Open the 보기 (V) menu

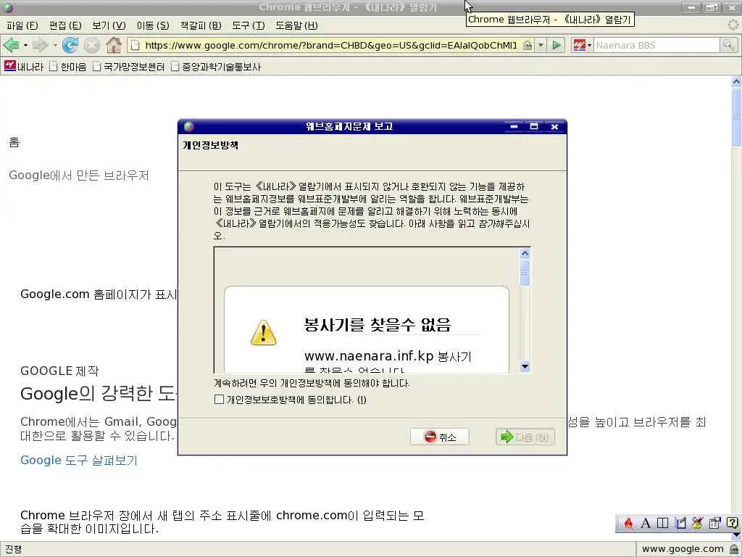point(109,25)
